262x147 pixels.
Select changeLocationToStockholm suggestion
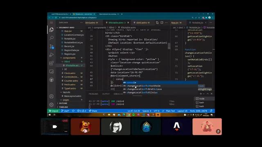point(160,86)
